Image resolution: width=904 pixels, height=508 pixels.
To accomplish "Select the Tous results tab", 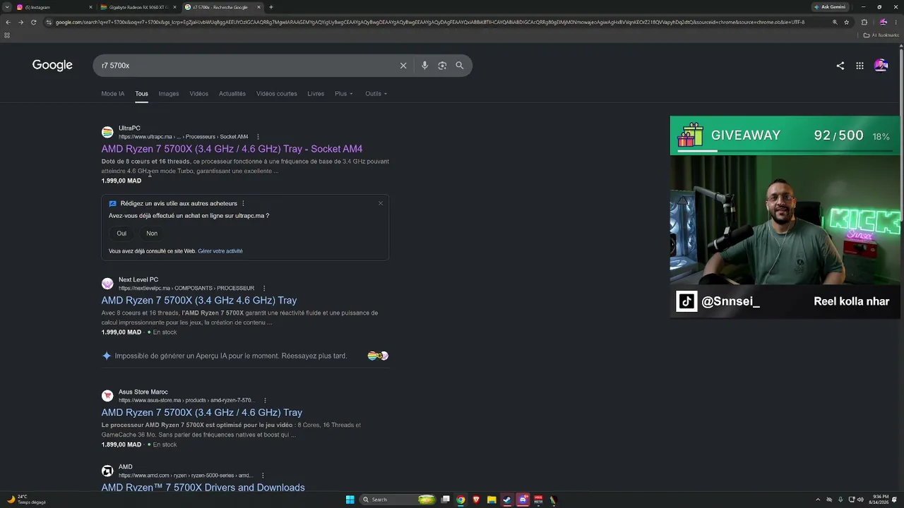I will click(x=142, y=94).
